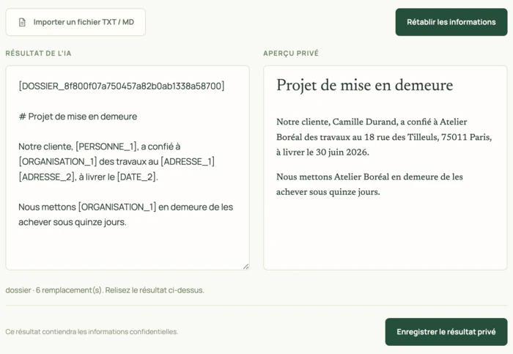The height and width of the screenshot is (354, 513).
Task: Click the file icon in the import button
Action: [22, 22]
